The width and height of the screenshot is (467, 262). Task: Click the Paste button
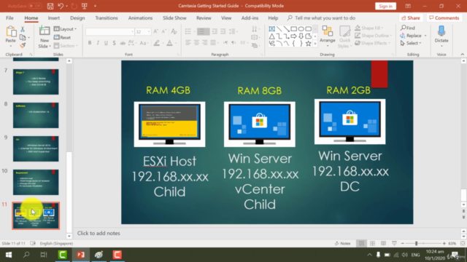pos(11,36)
